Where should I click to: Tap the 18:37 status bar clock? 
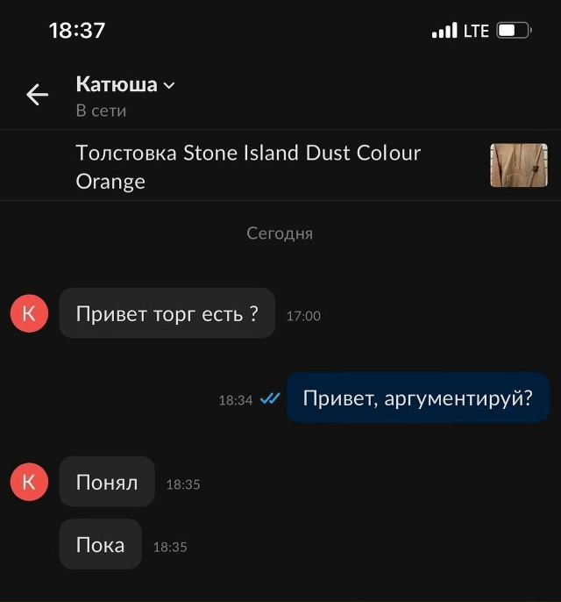tap(77, 31)
